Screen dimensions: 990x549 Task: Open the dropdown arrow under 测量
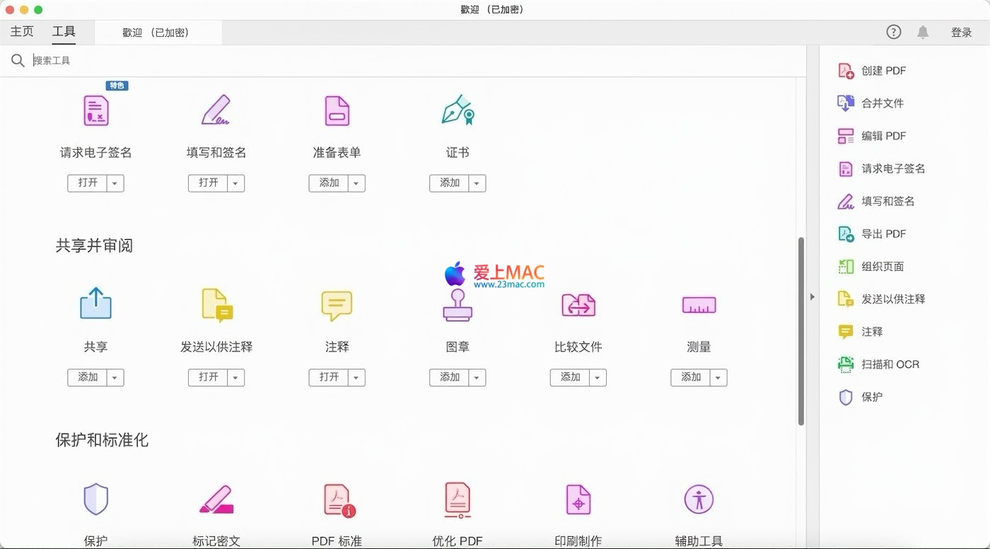718,378
